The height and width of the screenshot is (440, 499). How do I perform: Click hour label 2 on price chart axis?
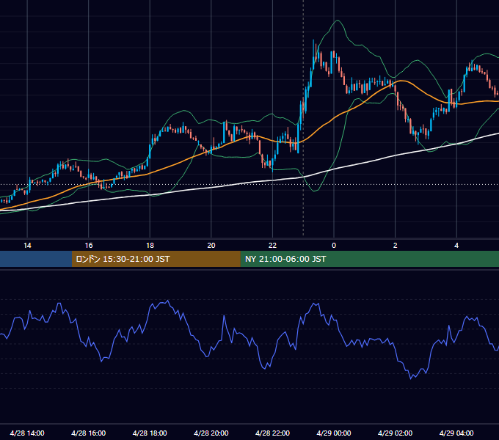tap(396, 246)
